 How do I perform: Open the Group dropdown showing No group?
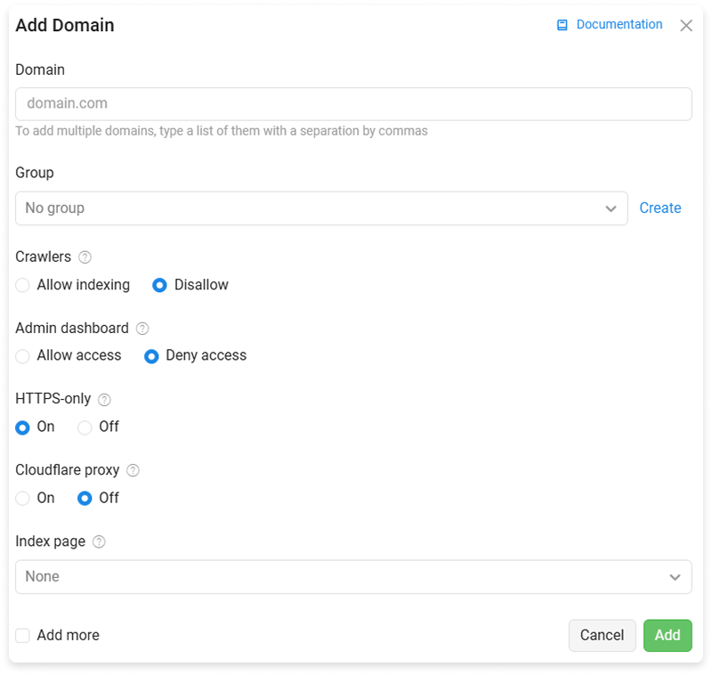point(321,208)
